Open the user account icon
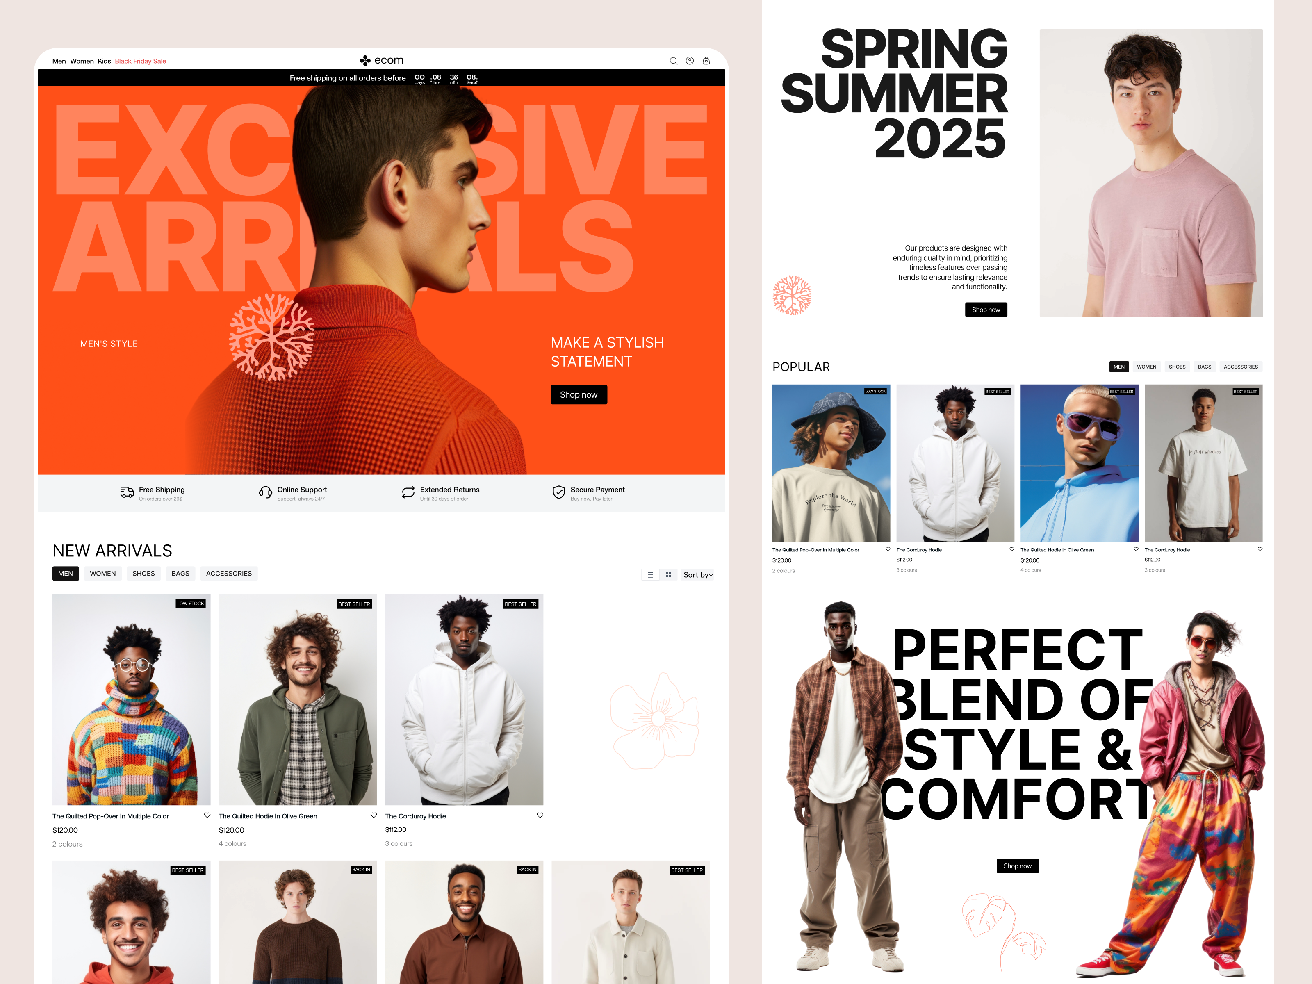 click(x=690, y=61)
